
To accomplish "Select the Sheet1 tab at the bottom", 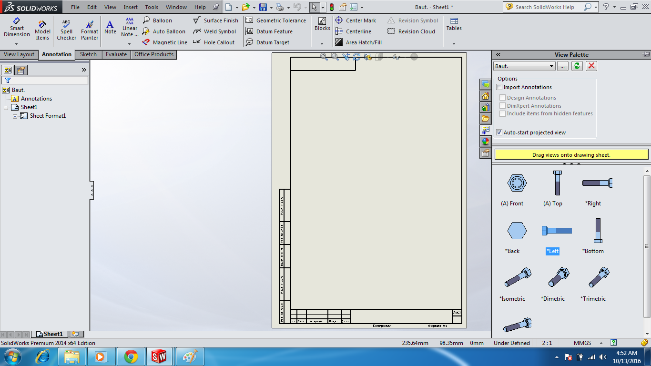I will pos(50,334).
